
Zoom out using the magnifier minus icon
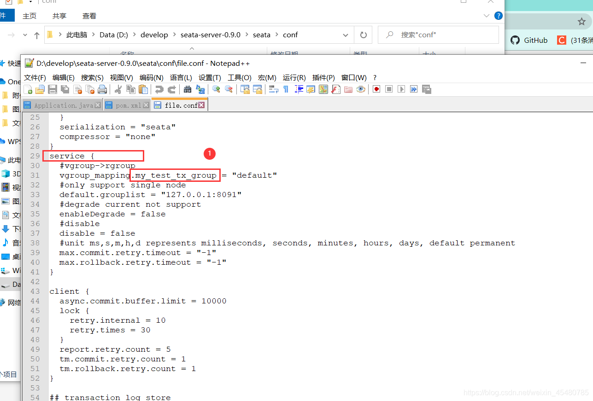(x=229, y=89)
